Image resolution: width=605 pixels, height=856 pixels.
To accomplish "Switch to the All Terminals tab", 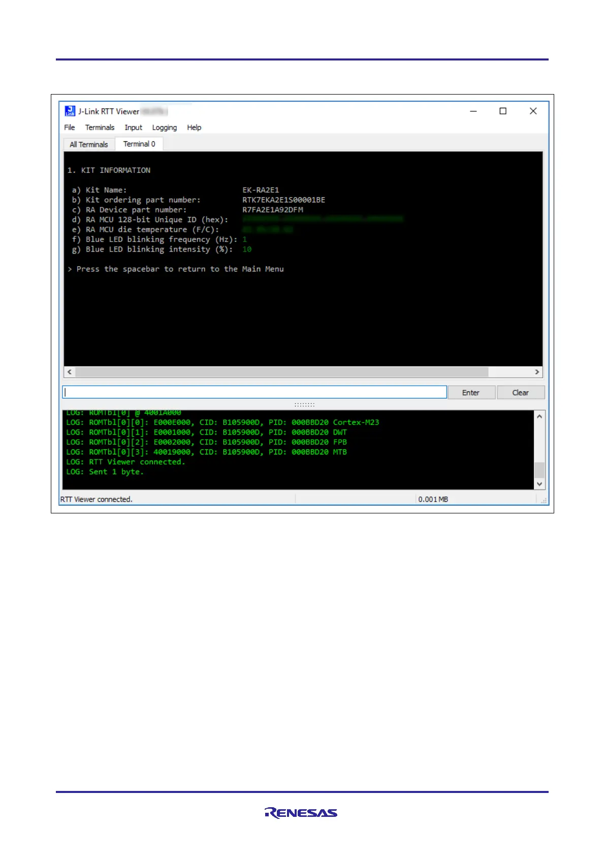I will click(x=89, y=144).
